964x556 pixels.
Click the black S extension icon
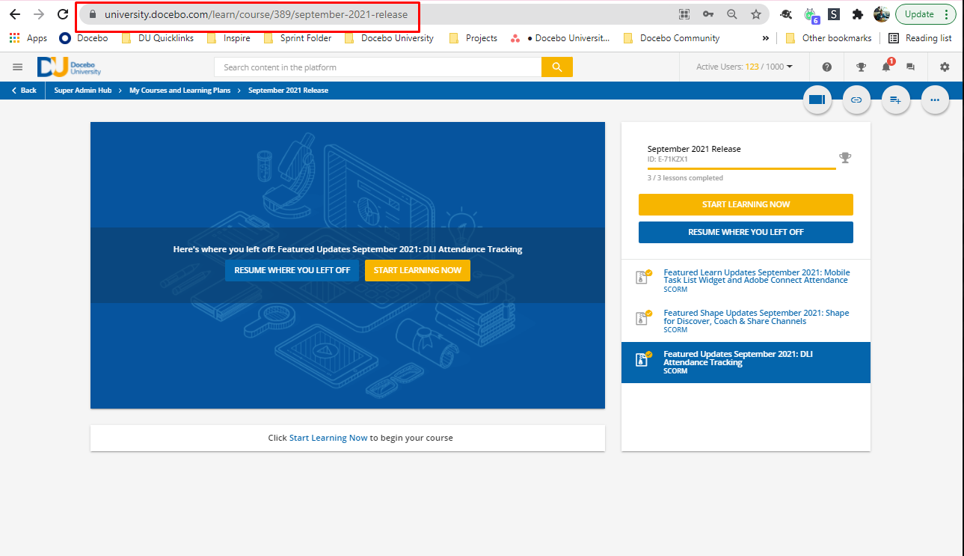click(834, 14)
